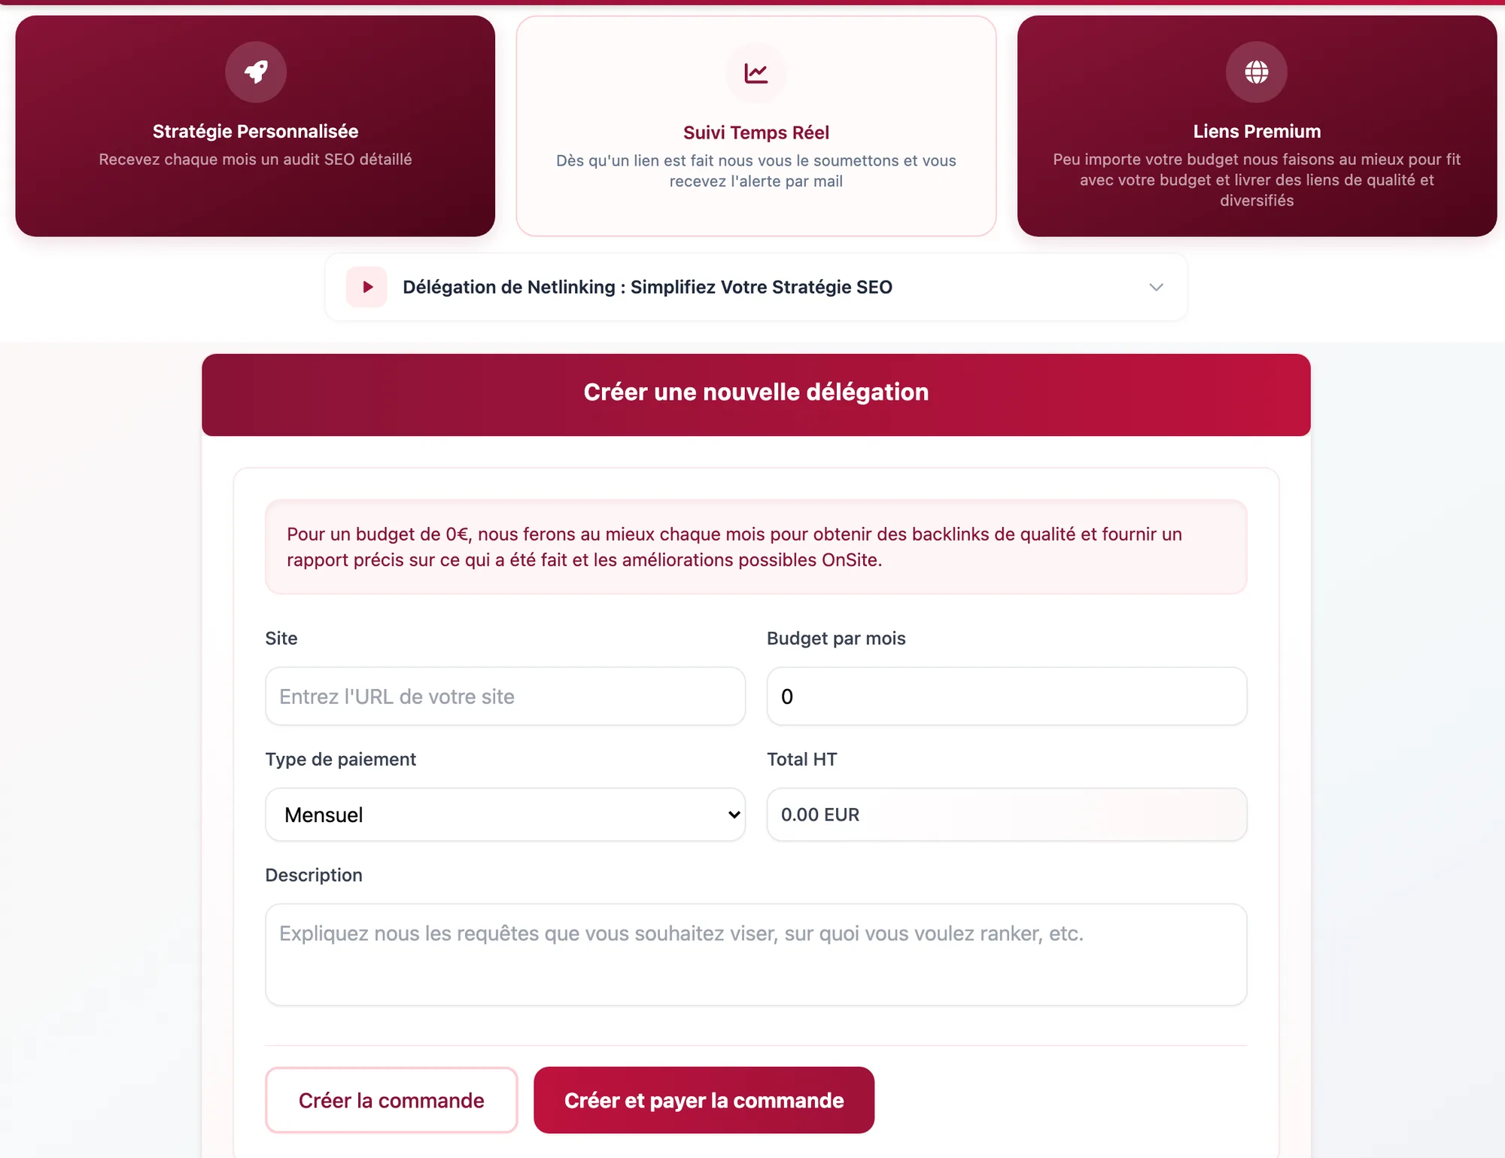
Task: Click the Créer la commande button
Action: click(x=391, y=1100)
